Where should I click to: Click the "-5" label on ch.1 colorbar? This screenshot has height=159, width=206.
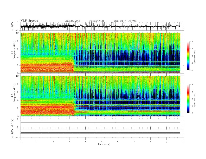(192, 56)
